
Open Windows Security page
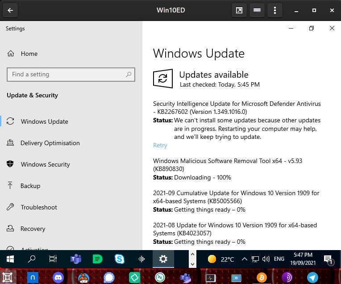pos(45,164)
